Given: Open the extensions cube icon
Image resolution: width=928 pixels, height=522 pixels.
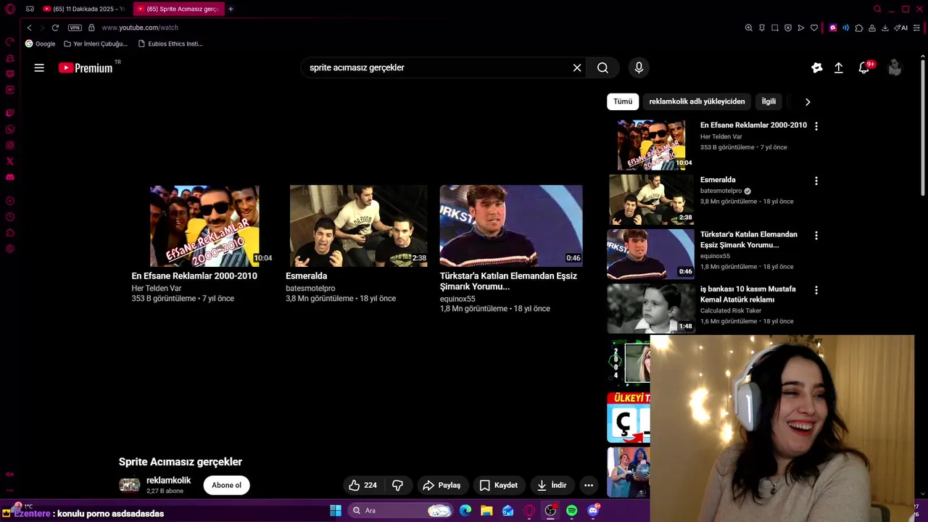Looking at the screenshot, I should 859,28.
